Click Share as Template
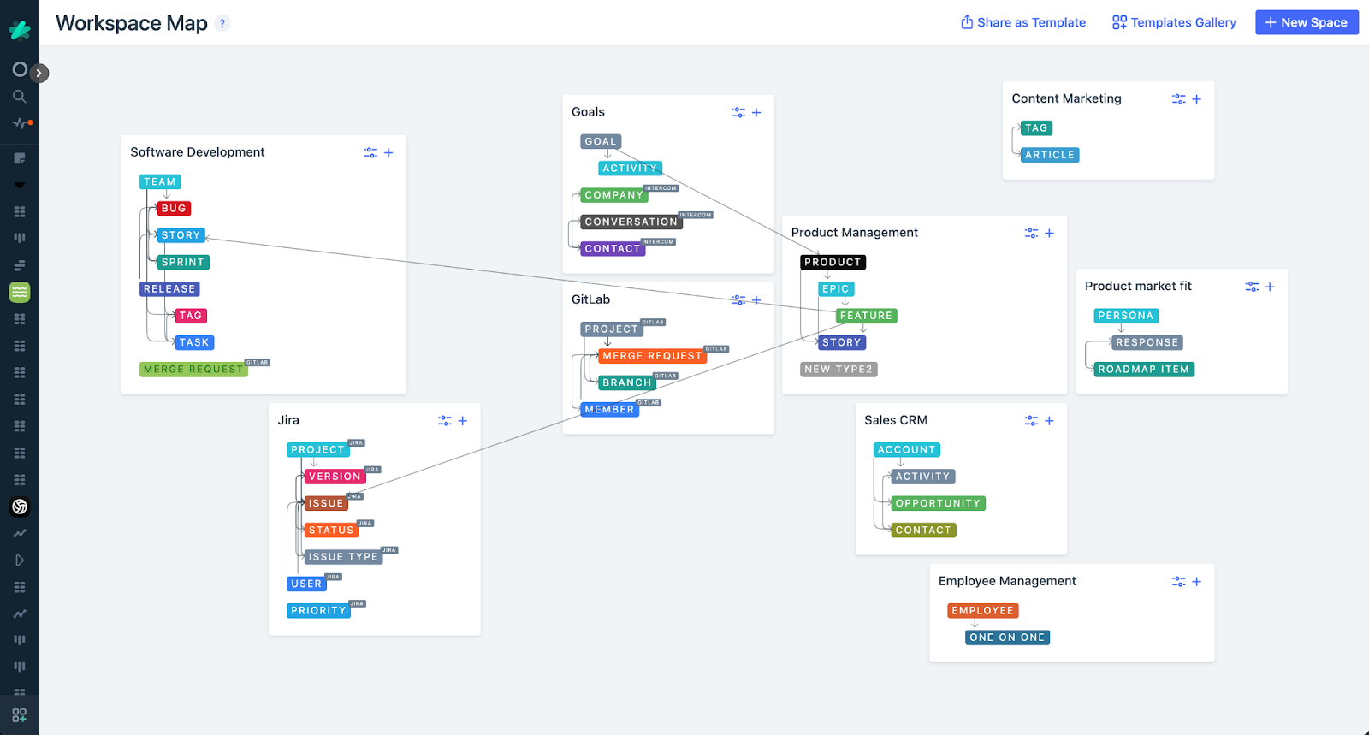 pyautogui.click(x=1023, y=23)
